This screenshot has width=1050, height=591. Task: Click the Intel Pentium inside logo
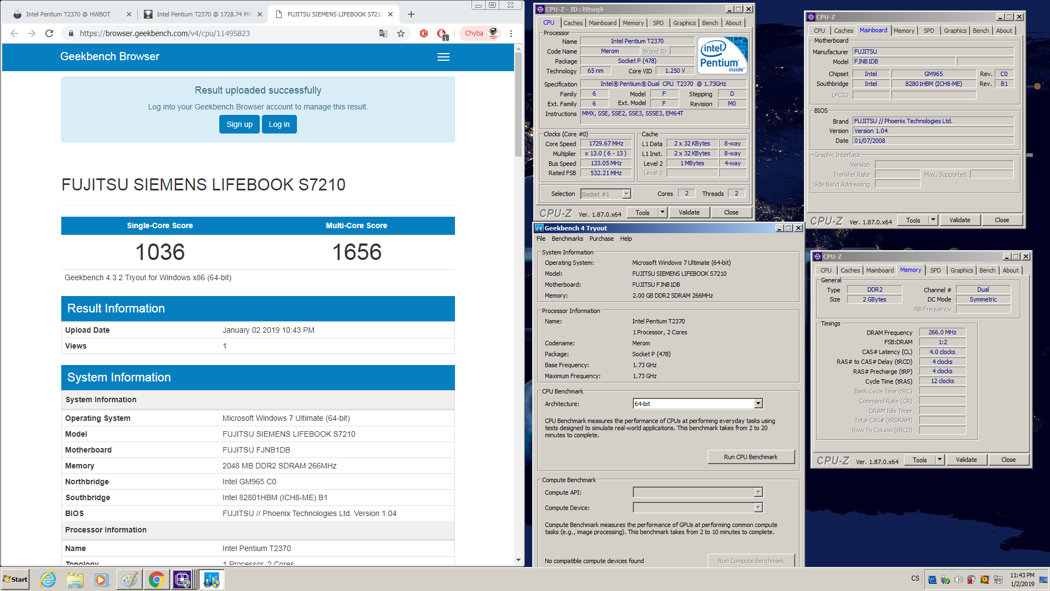724,56
